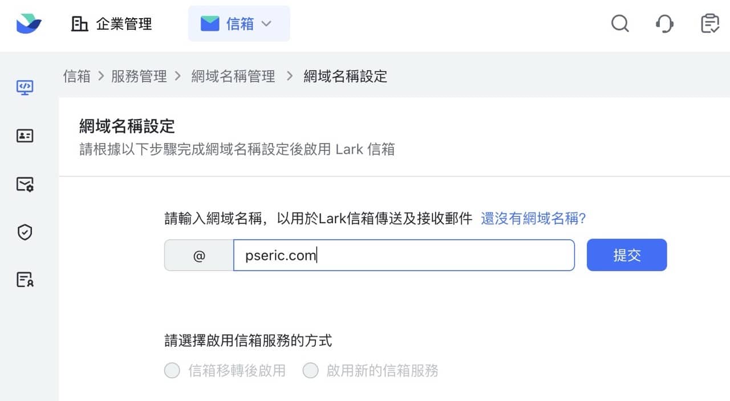Open the 還沒有網域名稱? link
Viewport: 730px width, 401px height.
(x=533, y=218)
